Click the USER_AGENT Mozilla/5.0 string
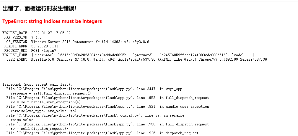Screen dimensions: 298x136 149,59
